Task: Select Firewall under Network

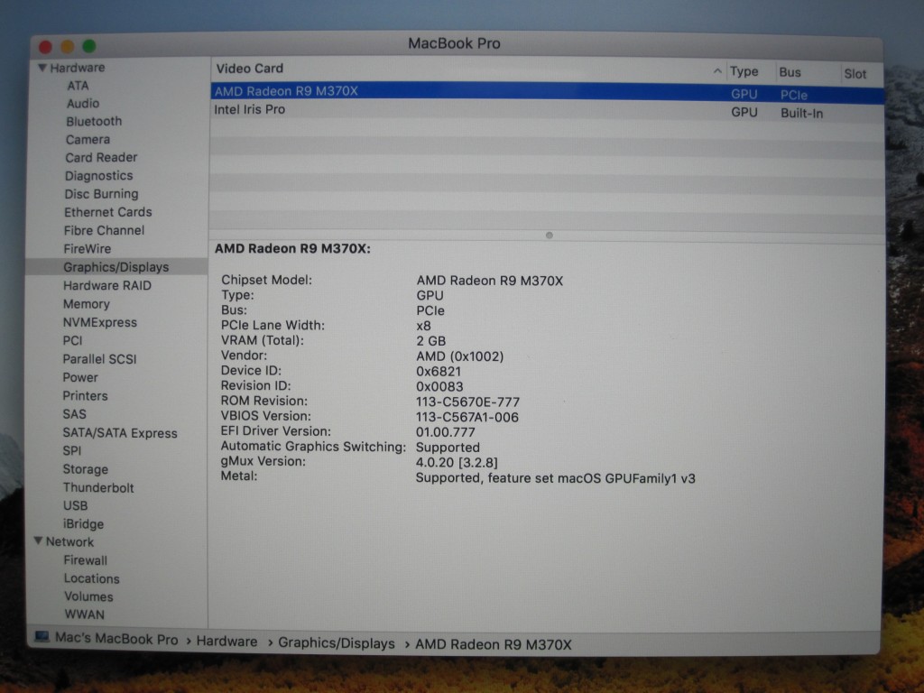Action: 86,560
